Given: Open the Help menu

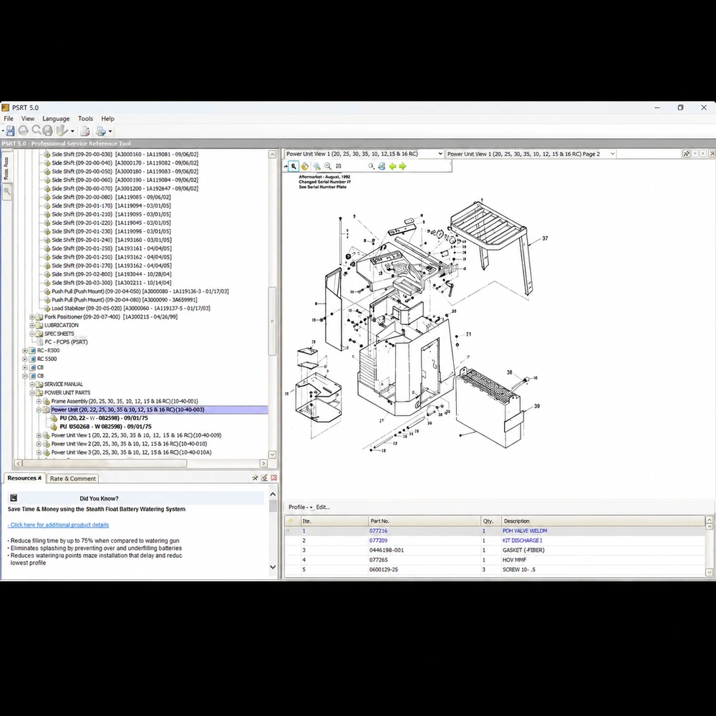Looking at the screenshot, I should 108,118.
